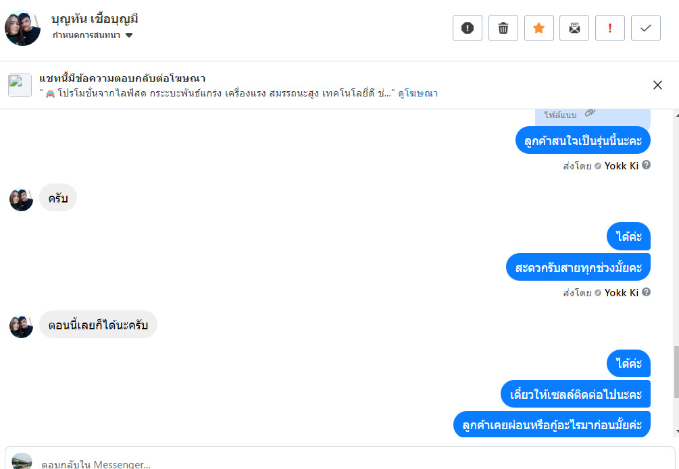Delete this conversation with the trash icon
679x469 pixels.
503,28
